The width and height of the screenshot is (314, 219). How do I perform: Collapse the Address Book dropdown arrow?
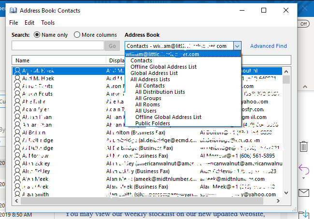tap(237, 46)
